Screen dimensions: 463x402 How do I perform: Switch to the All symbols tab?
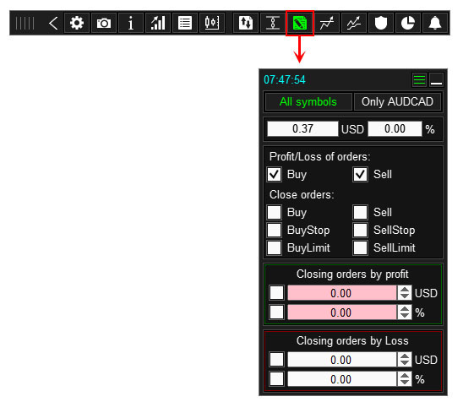308,102
